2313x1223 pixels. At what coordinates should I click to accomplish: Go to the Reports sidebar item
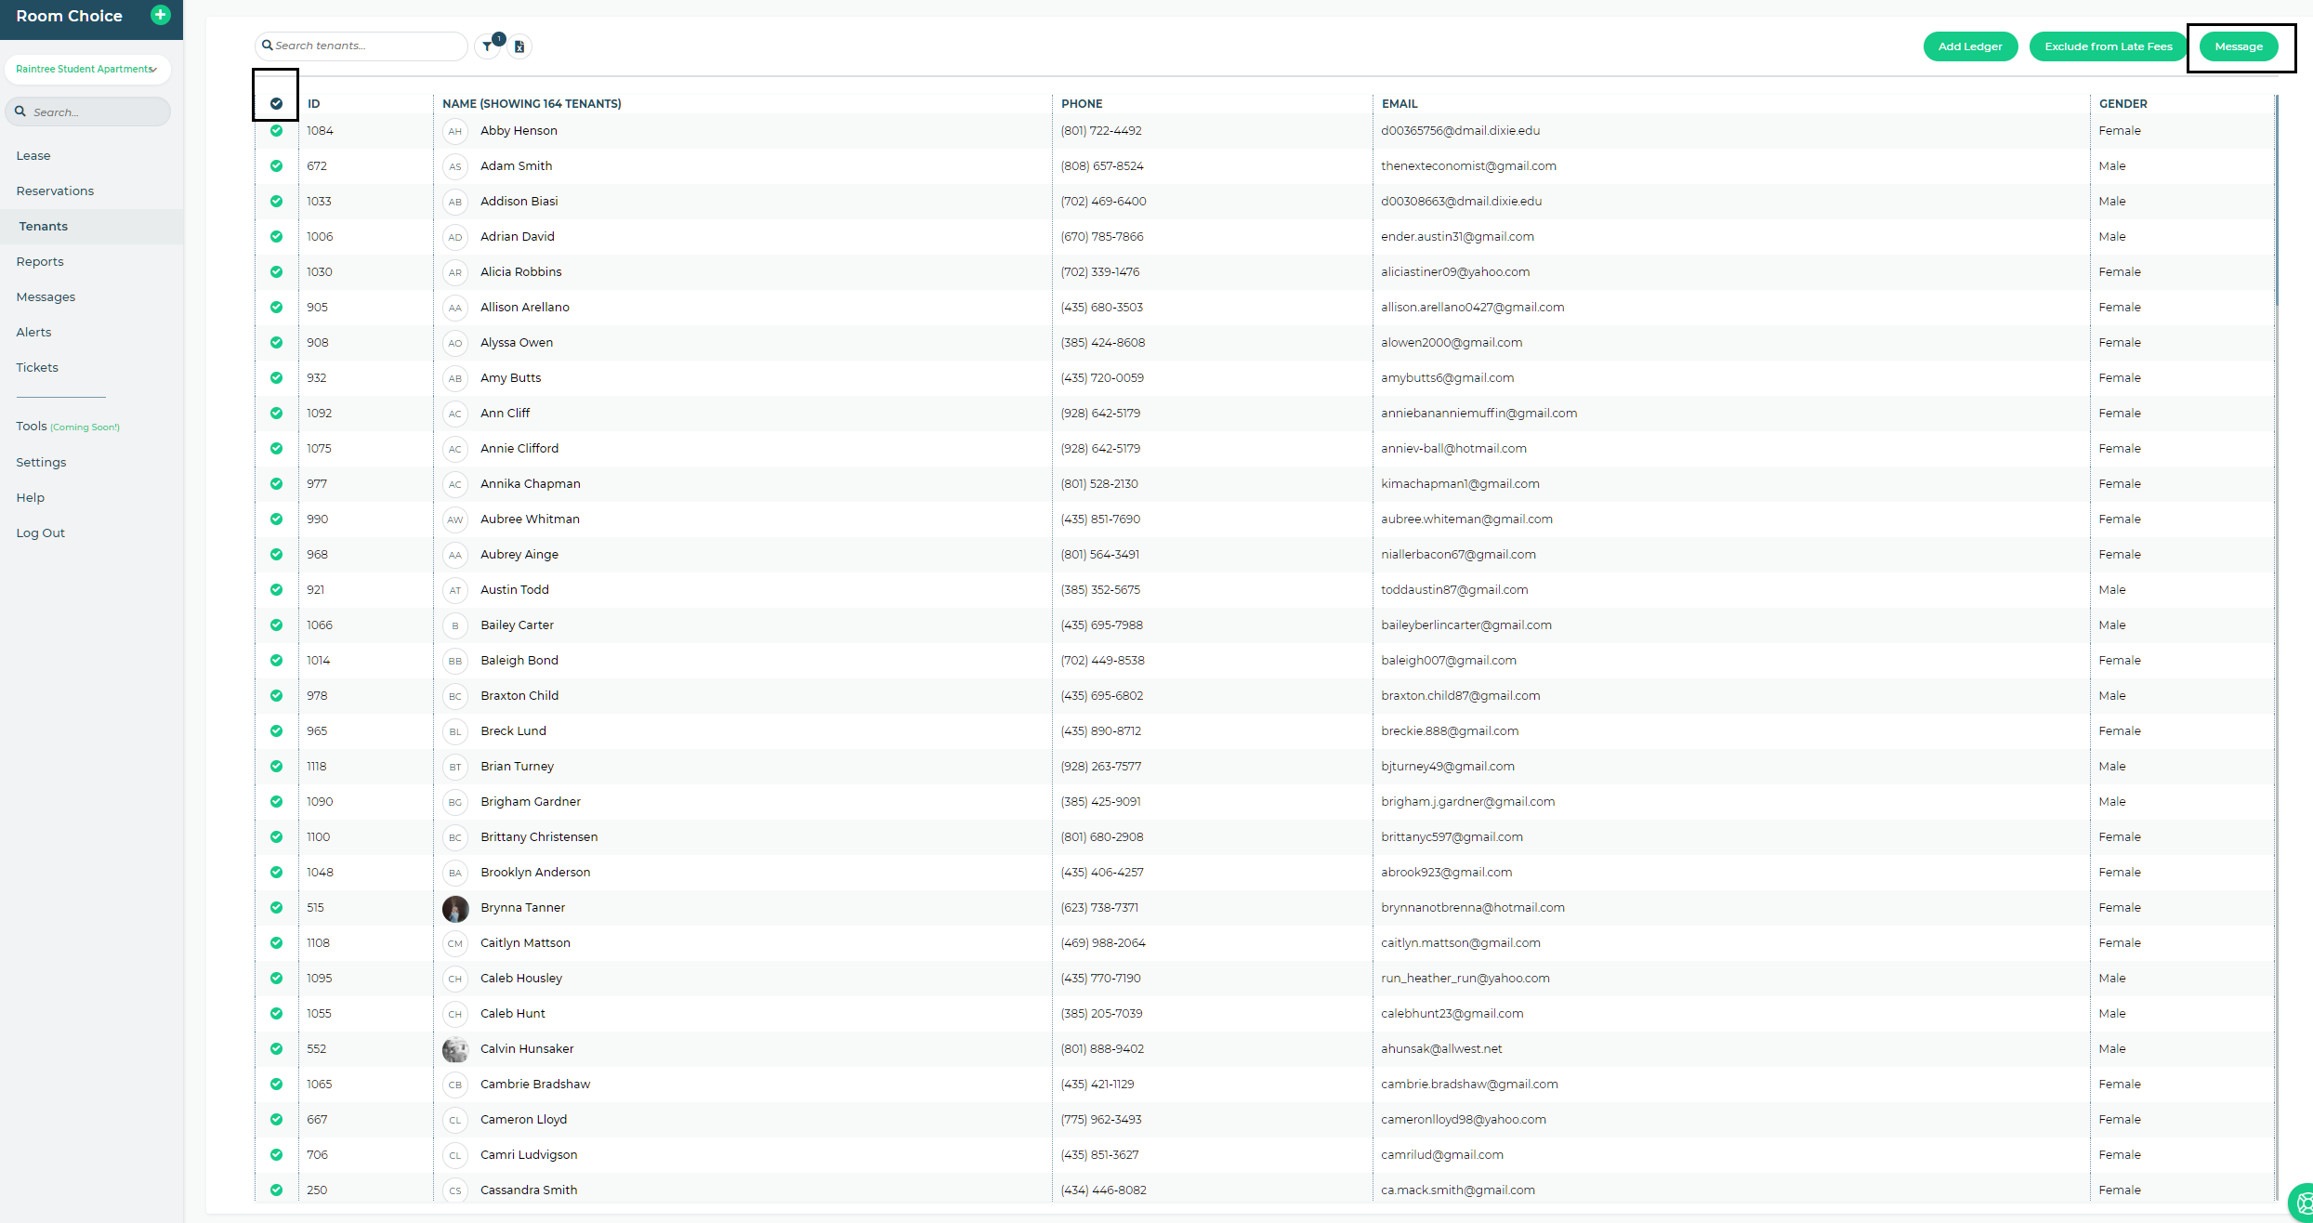point(40,261)
